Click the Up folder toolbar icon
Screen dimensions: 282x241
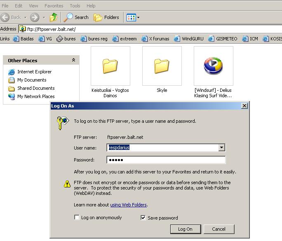coord(54,17)
